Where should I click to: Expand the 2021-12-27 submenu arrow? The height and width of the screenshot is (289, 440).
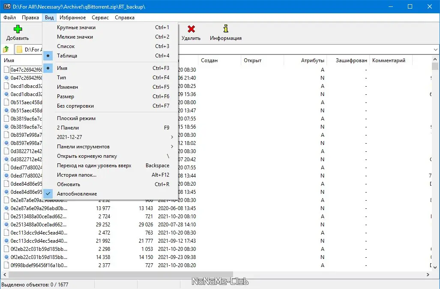(172, 137)
